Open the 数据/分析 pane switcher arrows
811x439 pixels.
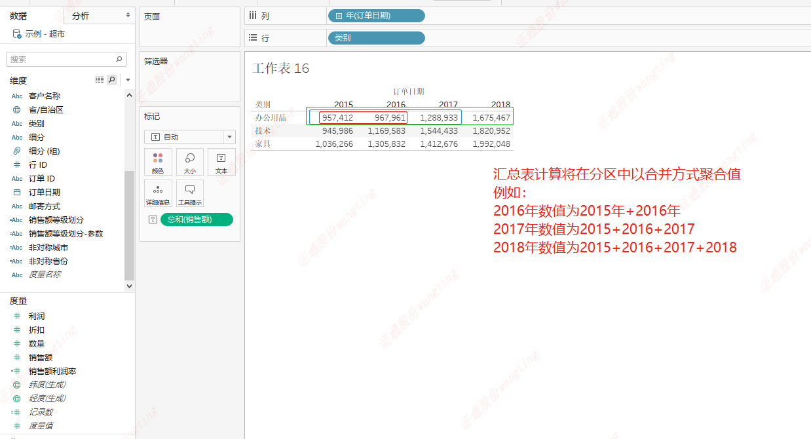(x=128, y=15)
